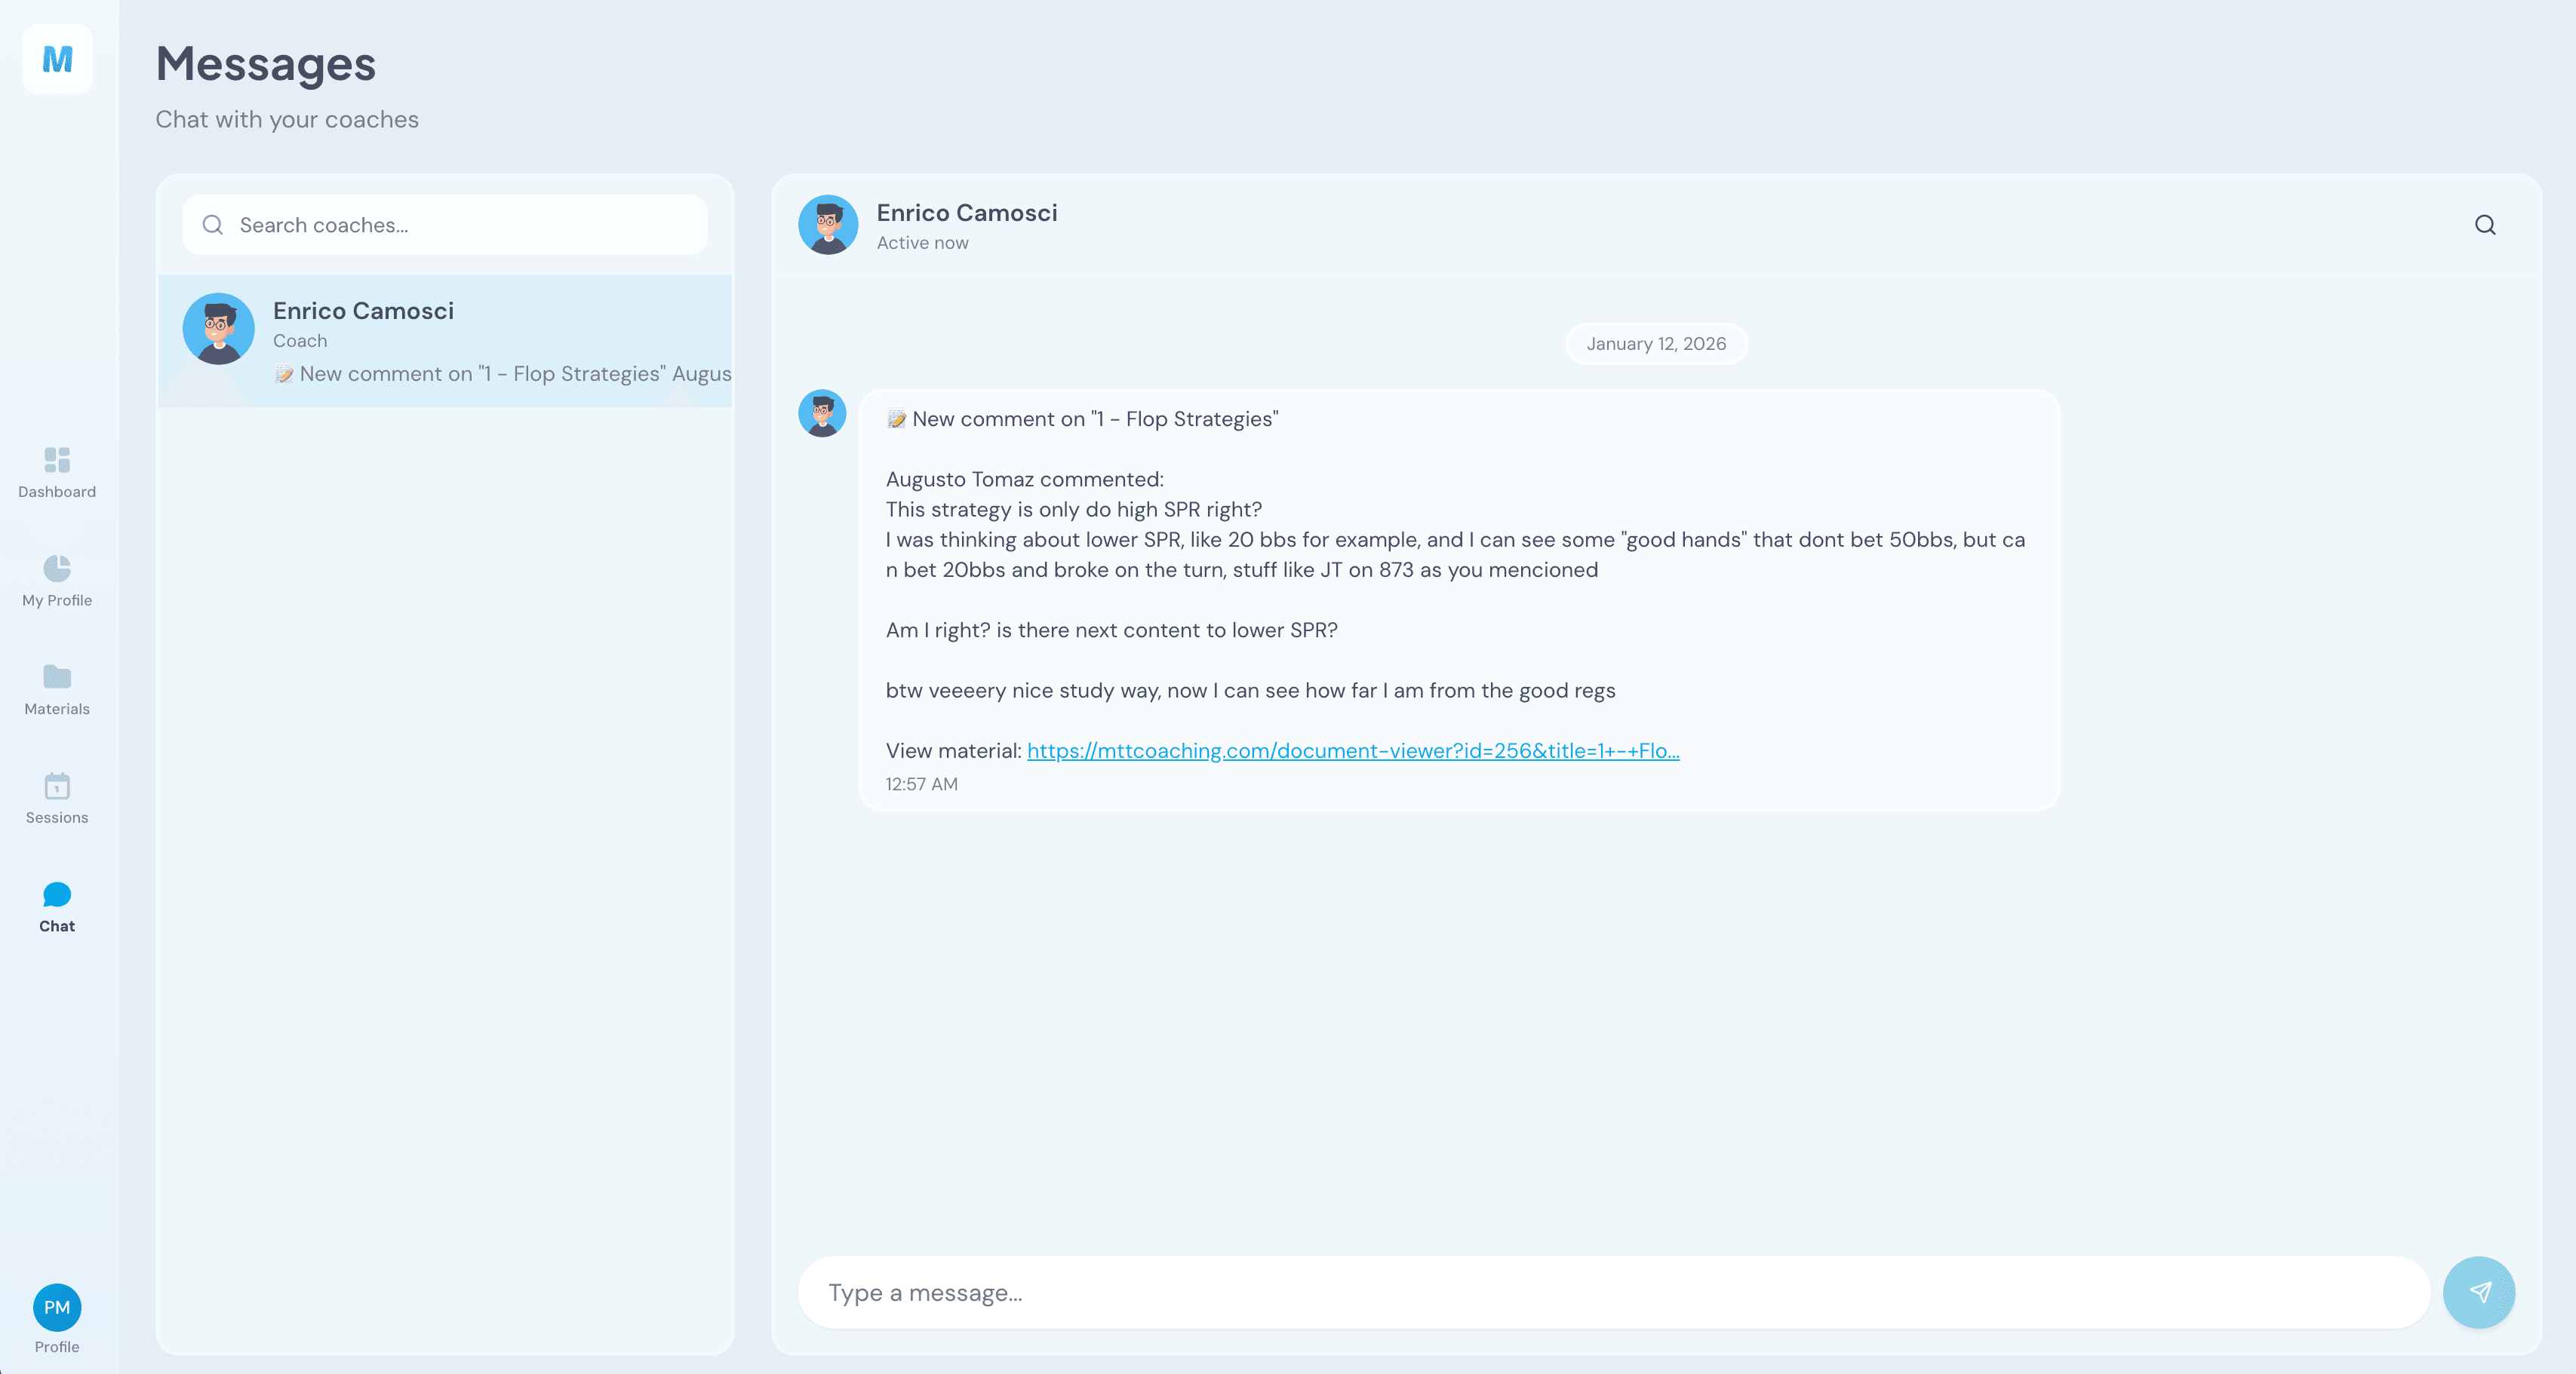Click the January 12, 2026 date chip
Screen dimensions: 2576x1374
(1655, 343)
